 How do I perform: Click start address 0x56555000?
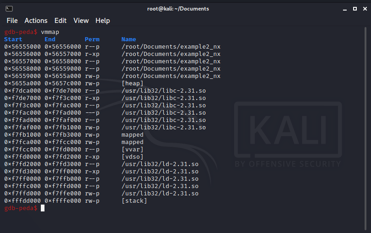tap(22, 47)
